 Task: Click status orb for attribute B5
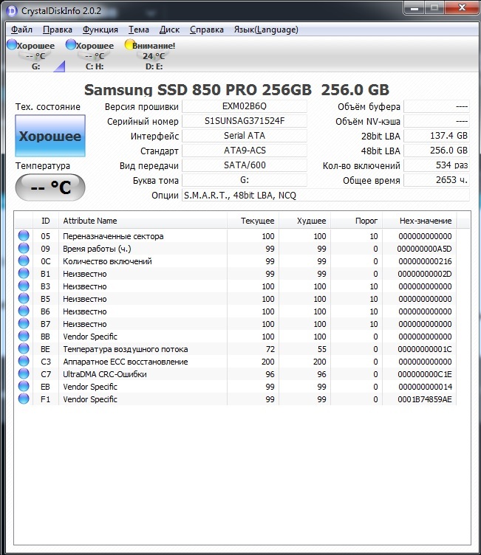coord(24,299)
